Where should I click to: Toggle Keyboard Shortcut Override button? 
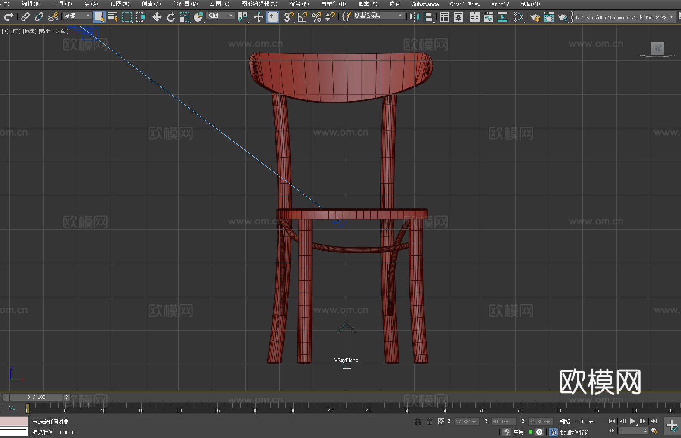273,17
